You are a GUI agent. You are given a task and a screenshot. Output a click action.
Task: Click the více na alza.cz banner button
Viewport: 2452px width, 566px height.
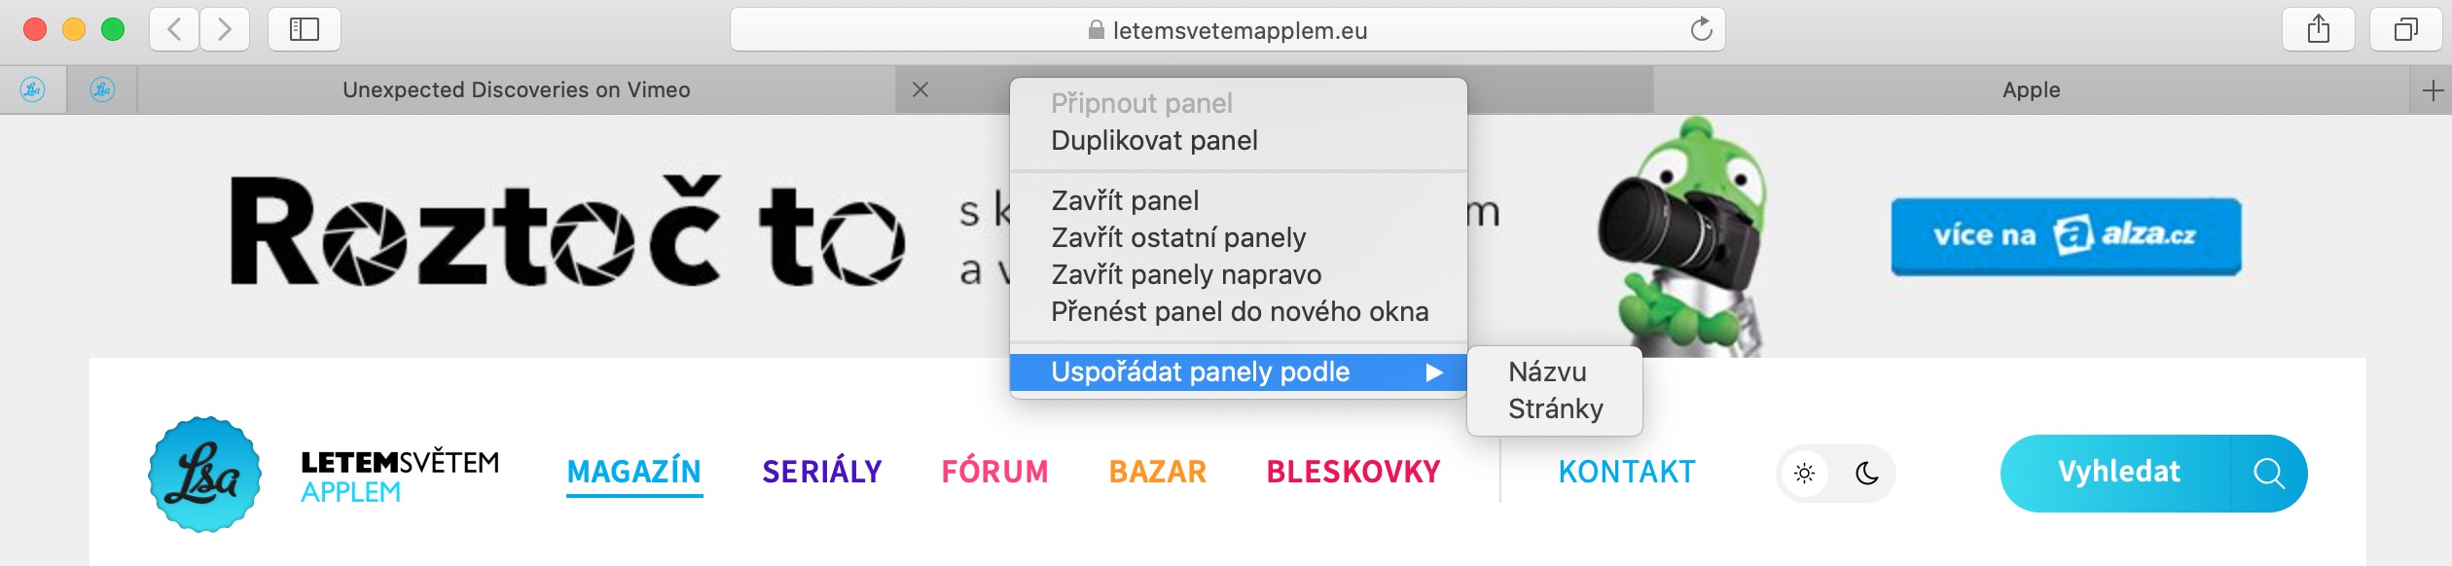[x=2065, y=236]
